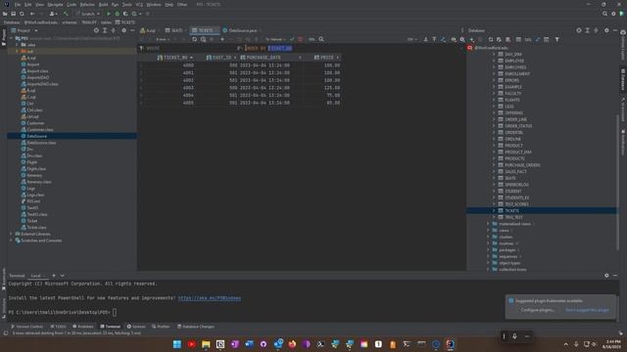The width and height of the screenshot is (627, 352).
Task: Click the Build hammer icon
Action: (x=66, y=14)
